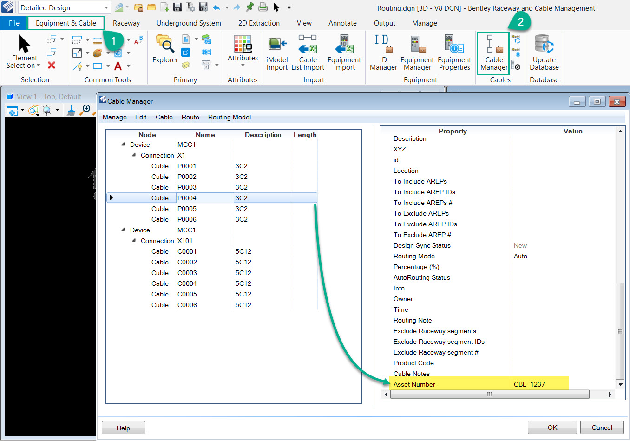The width and height of the screenshot is (630, 441).
Task: Click the yellow layers icon in Primary group
Action: [185, 65]
